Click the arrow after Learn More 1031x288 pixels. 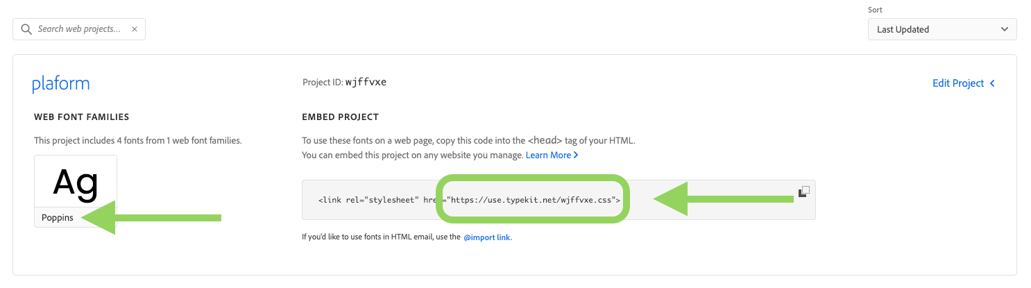(576, 155)
